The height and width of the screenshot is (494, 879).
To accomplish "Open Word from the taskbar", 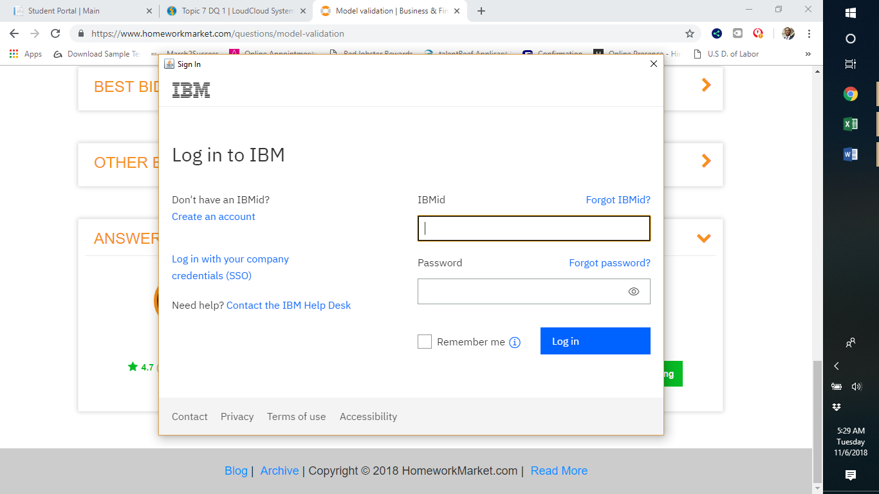I will click(x=850, y=154).
